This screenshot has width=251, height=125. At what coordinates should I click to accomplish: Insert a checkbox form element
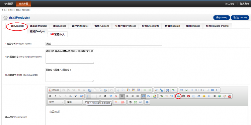click(187, 90)
